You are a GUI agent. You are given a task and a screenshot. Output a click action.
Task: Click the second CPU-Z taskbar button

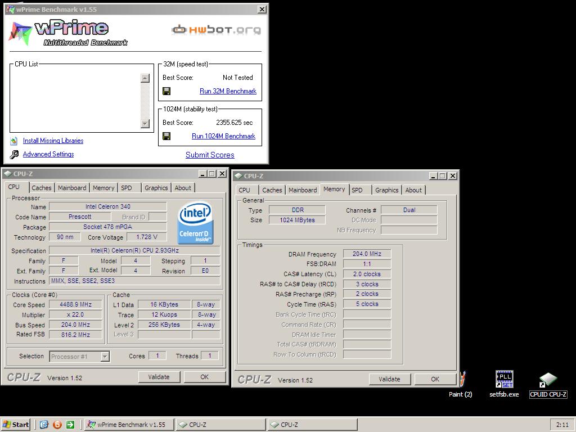tap(312, 425)
